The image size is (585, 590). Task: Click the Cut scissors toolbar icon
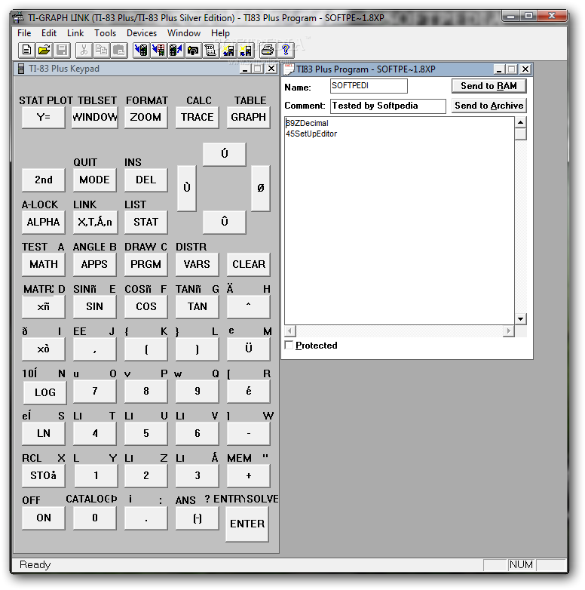point(84,50)
